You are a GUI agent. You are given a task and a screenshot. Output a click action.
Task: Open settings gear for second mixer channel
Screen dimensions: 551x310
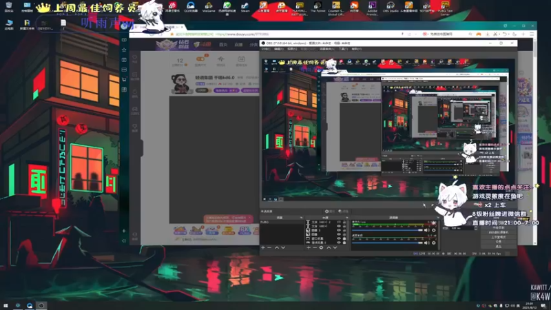pos(434,243)
